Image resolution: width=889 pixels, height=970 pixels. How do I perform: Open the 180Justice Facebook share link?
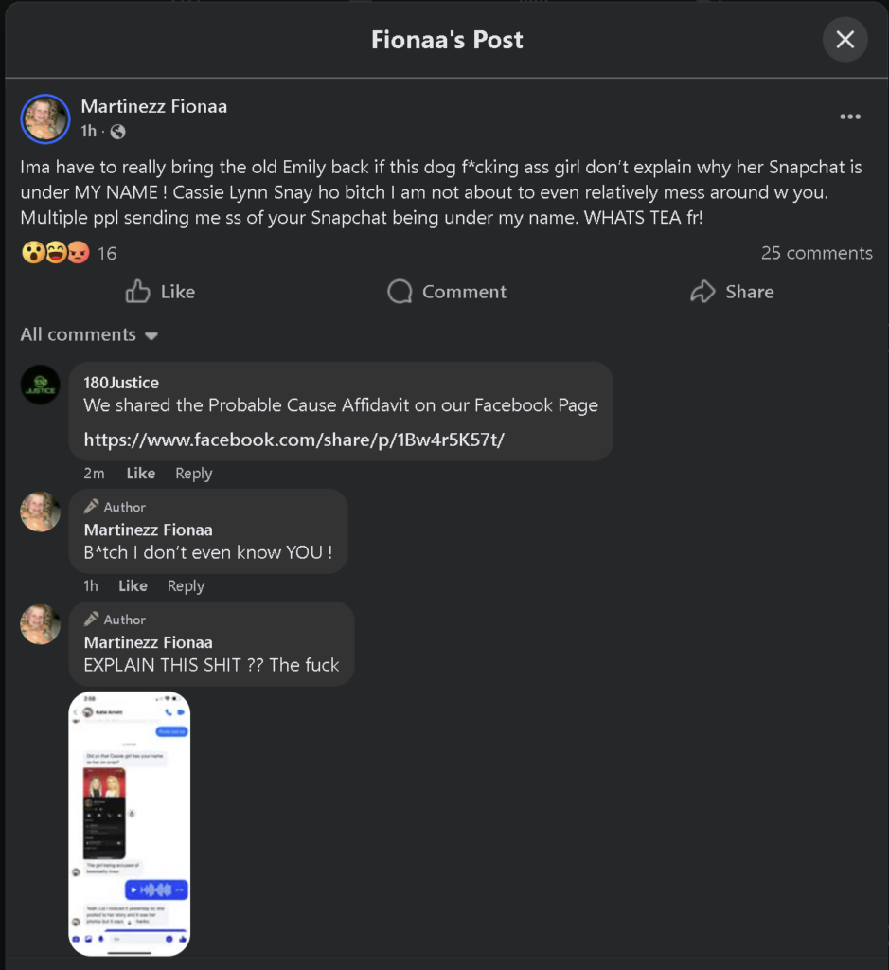[x=293, y=440]
